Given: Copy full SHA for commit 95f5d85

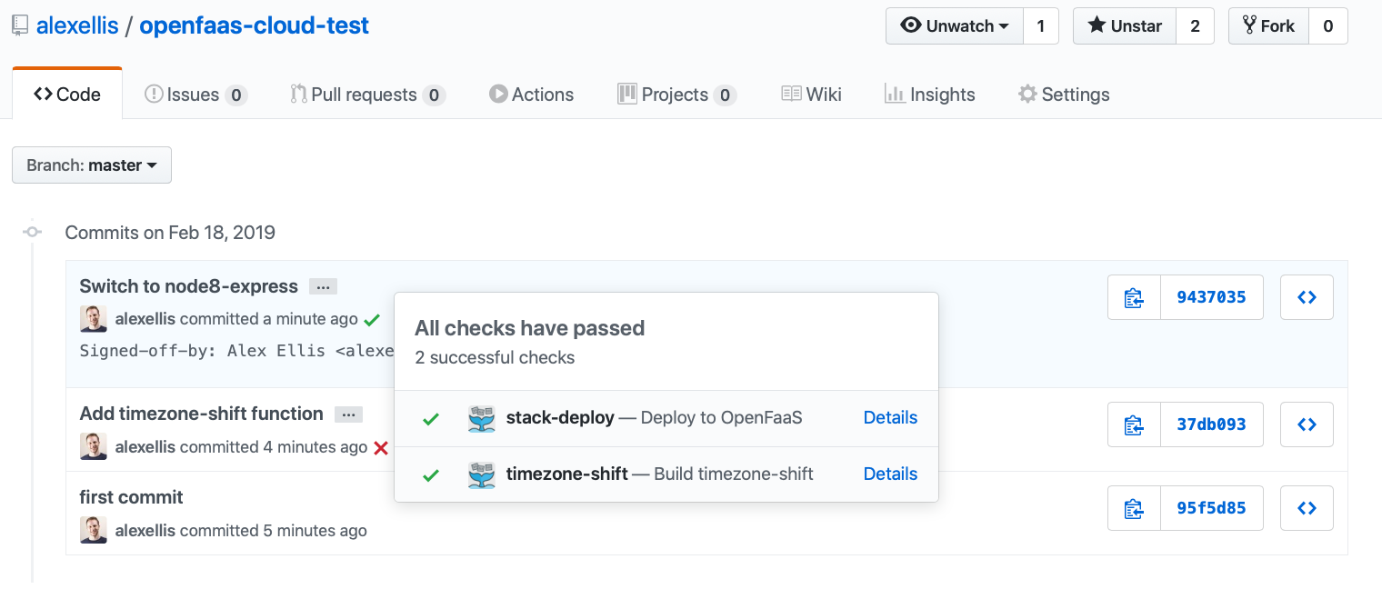Looking at the screenshot, I should (x=1134, y=508).
